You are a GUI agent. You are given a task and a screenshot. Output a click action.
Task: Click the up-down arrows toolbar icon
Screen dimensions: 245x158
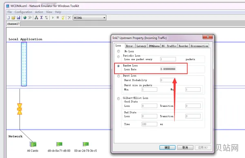tap(47, 18)
